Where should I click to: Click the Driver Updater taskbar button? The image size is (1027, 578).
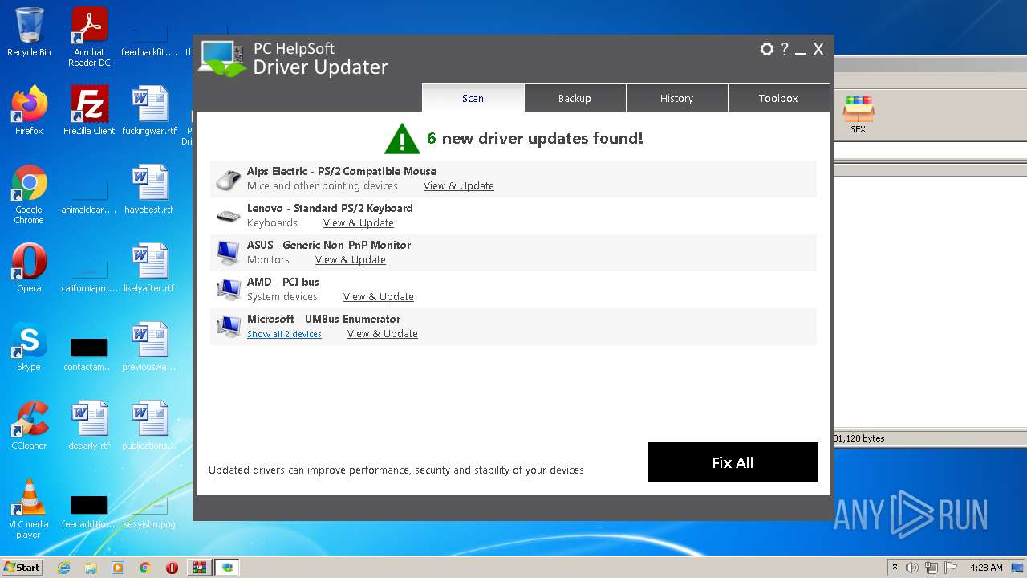coord(227,568)
